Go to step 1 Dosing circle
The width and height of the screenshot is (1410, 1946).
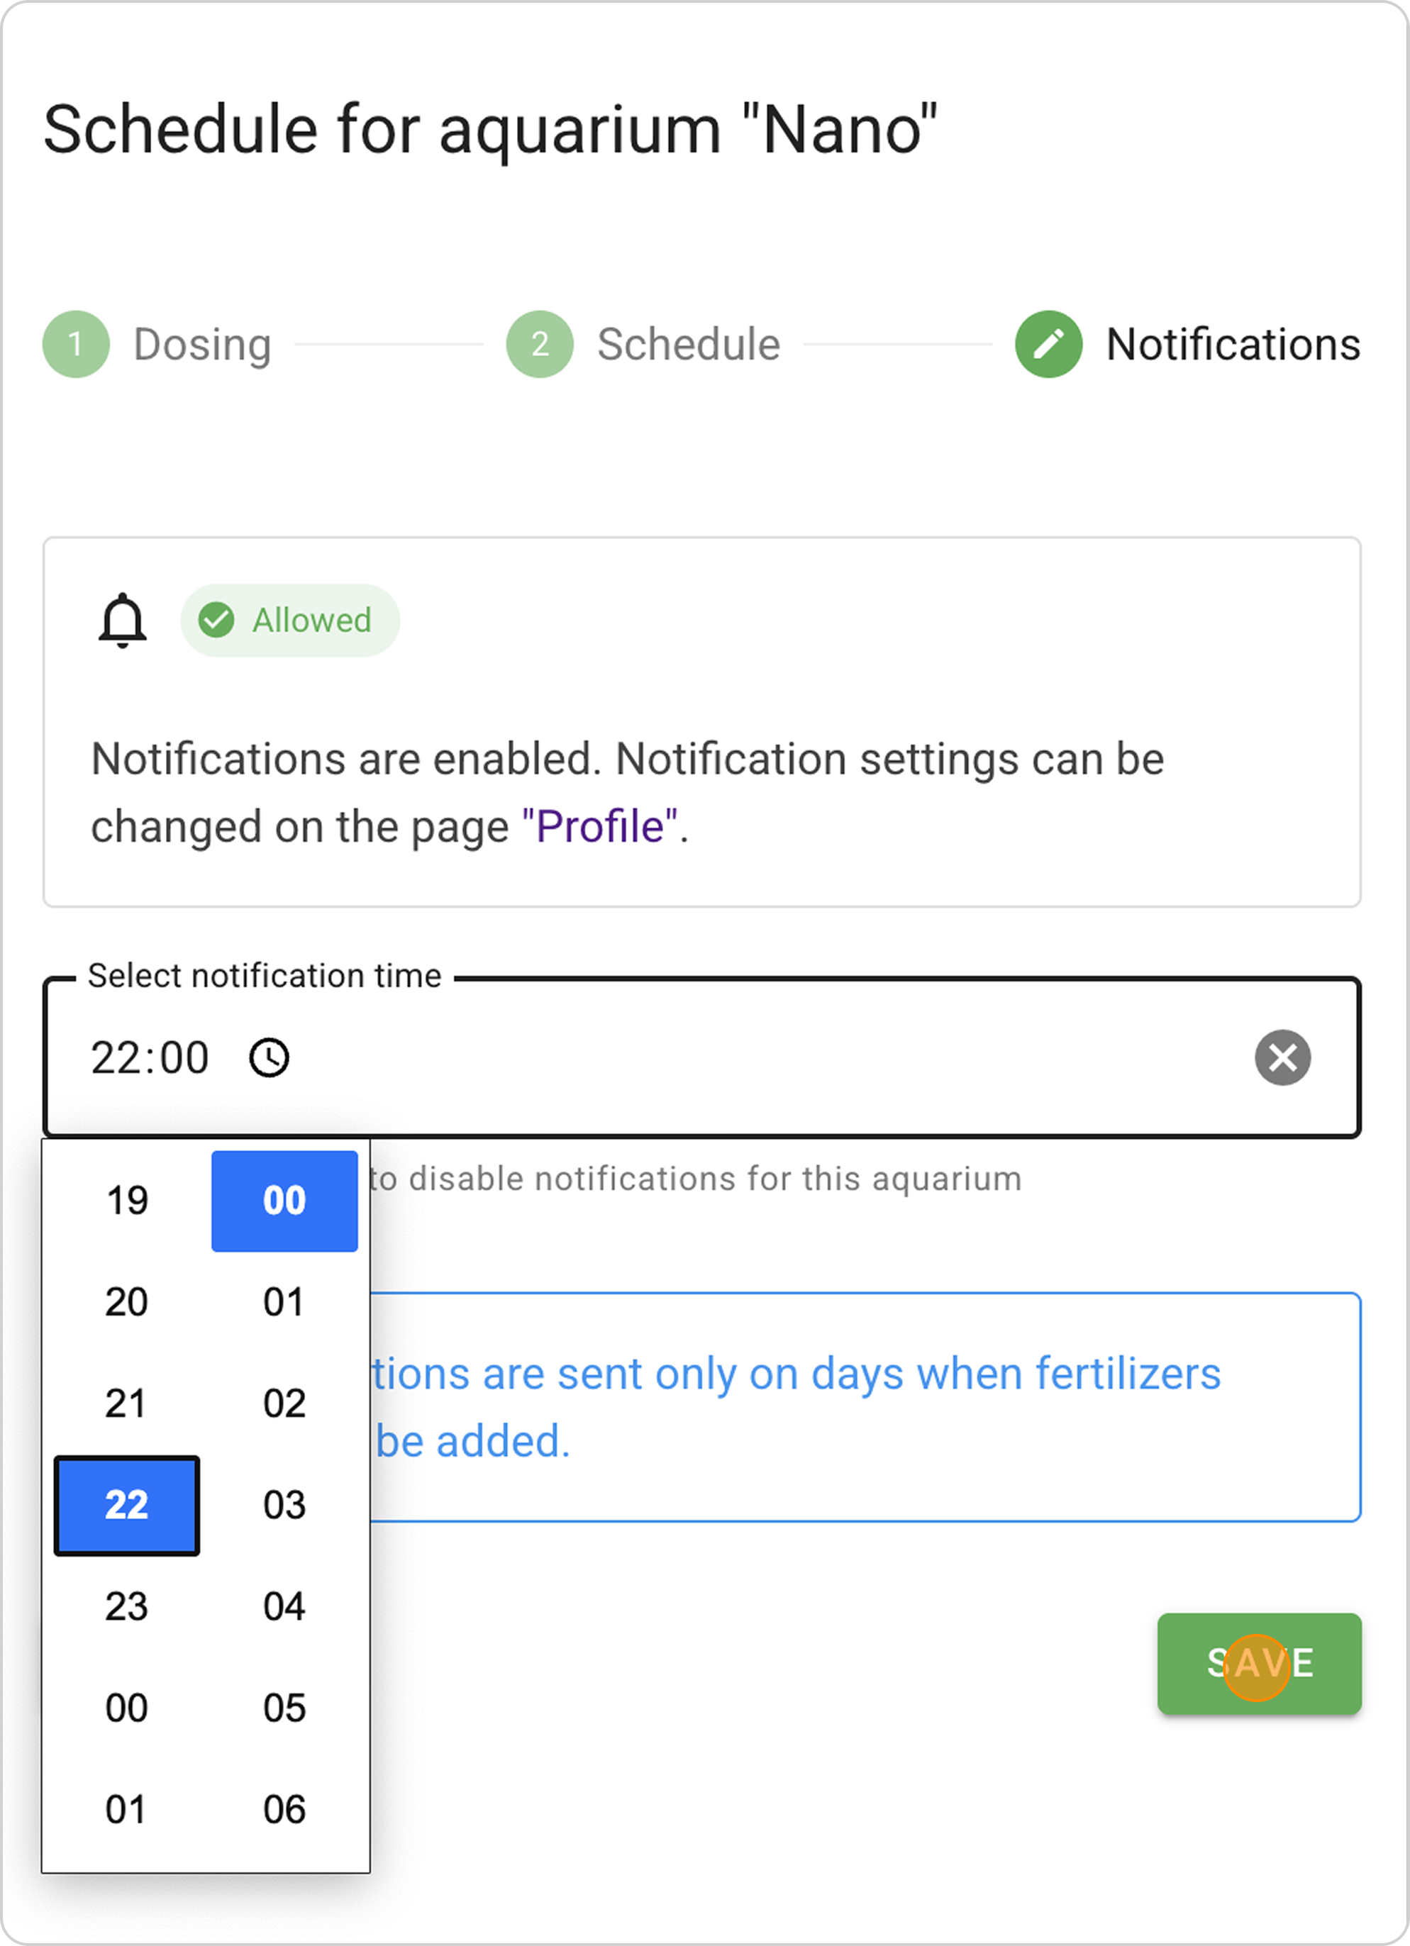pos(77,344)
